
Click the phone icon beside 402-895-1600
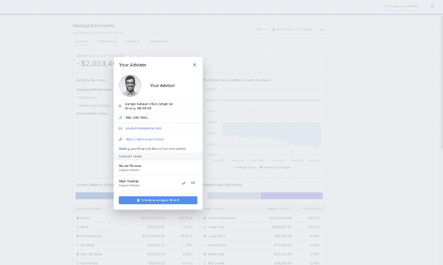(x=120, y=117)
